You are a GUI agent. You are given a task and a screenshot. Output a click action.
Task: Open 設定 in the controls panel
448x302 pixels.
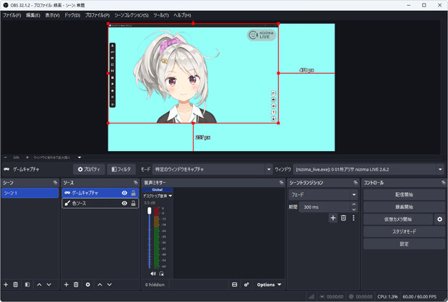click(x=404, y=243)
